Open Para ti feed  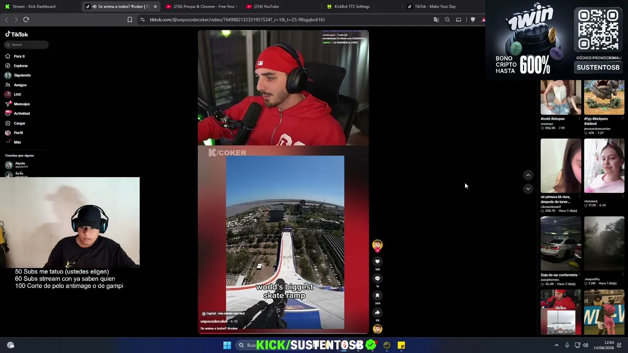click(20, 56)
